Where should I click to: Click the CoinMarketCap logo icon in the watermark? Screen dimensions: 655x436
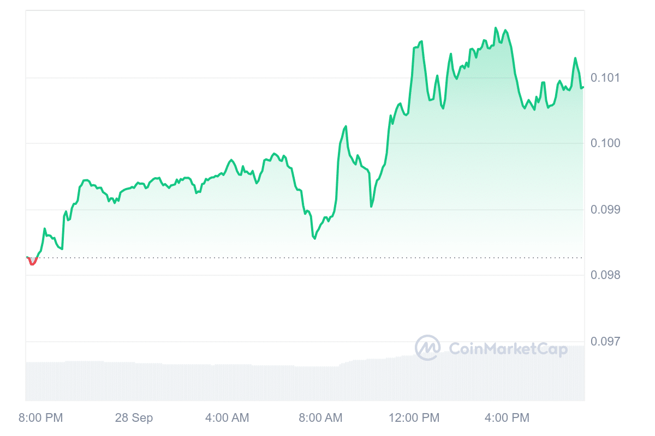coord(427,348)
